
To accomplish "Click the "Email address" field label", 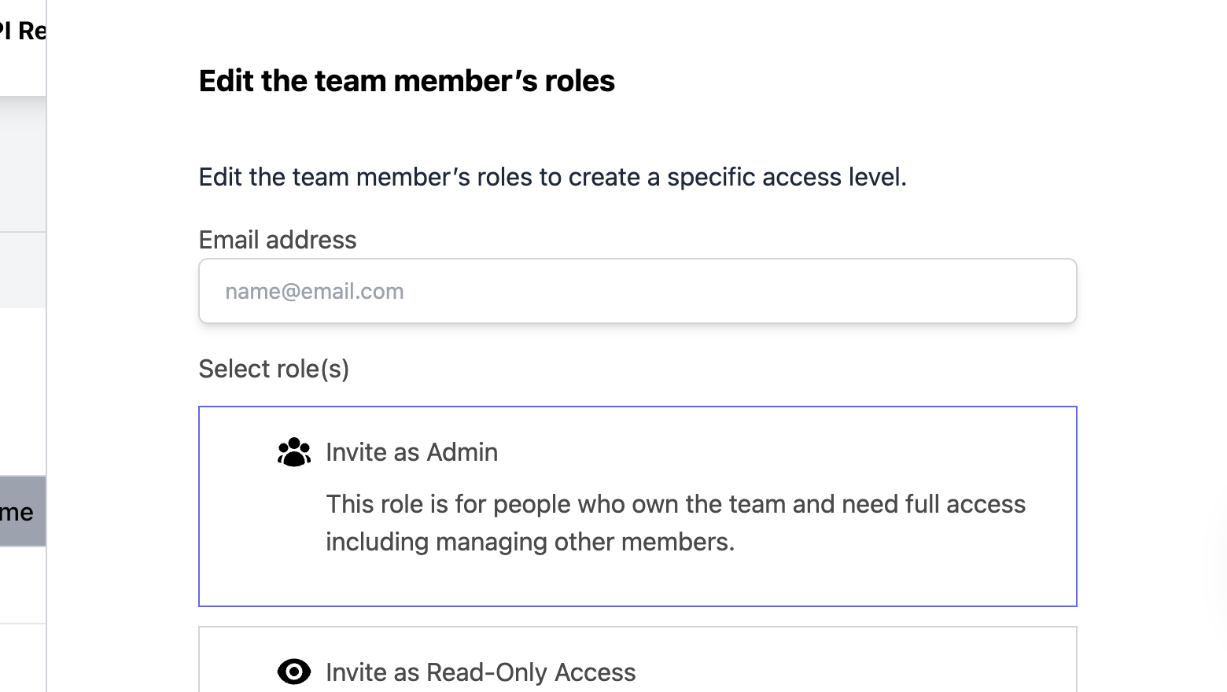I will click(277, 240).
